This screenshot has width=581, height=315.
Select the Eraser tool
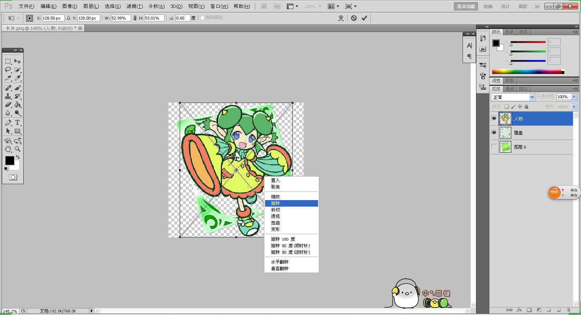pyautogui.click(x=8, y=104)
